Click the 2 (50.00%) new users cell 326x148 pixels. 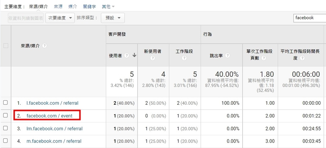coord(155,103)
